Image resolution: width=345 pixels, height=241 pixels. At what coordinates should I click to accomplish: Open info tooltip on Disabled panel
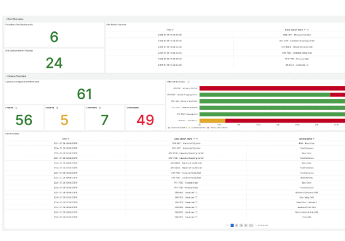[x=57, y=108]
